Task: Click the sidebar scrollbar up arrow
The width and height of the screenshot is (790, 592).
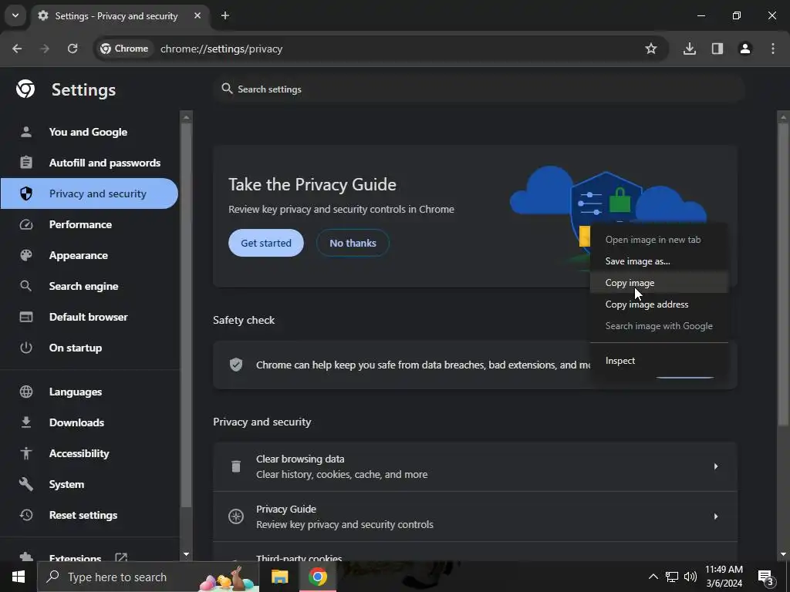Action: [186, 117]
